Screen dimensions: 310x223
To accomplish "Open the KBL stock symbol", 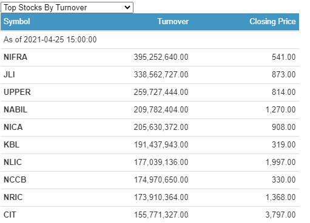I will 12,144.
